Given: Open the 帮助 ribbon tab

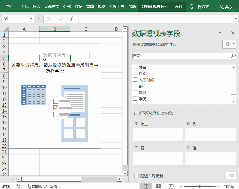Looking at the screenshot, I should (x=132, y=7).
